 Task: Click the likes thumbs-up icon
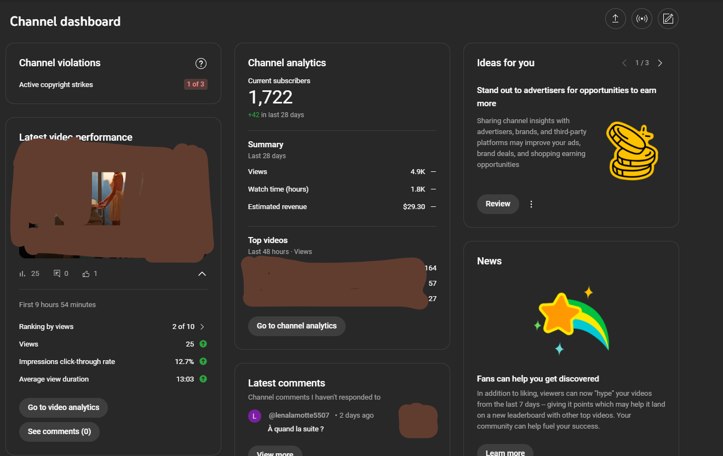[85, 273]
